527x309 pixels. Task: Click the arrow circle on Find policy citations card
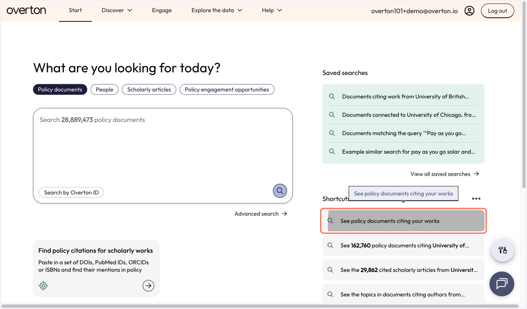tap(148, 286)
